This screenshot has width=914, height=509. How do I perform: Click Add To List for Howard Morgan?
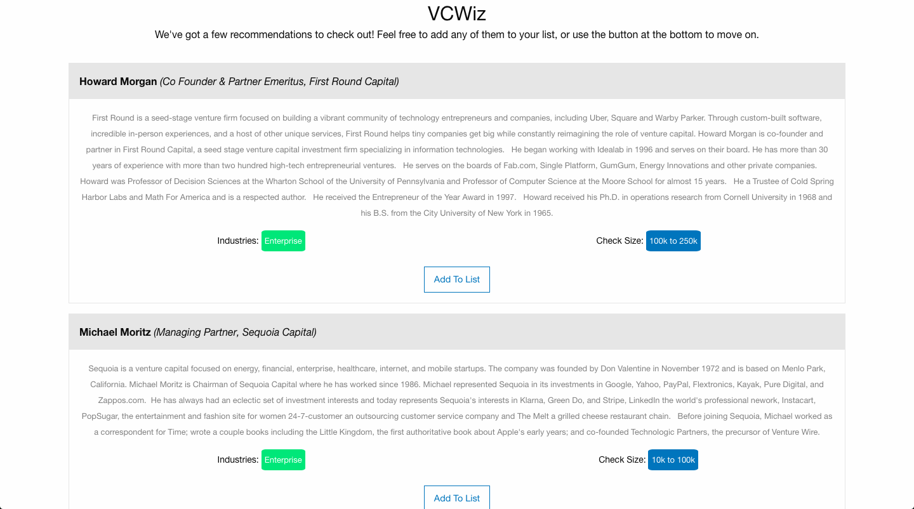pos(456,279)
